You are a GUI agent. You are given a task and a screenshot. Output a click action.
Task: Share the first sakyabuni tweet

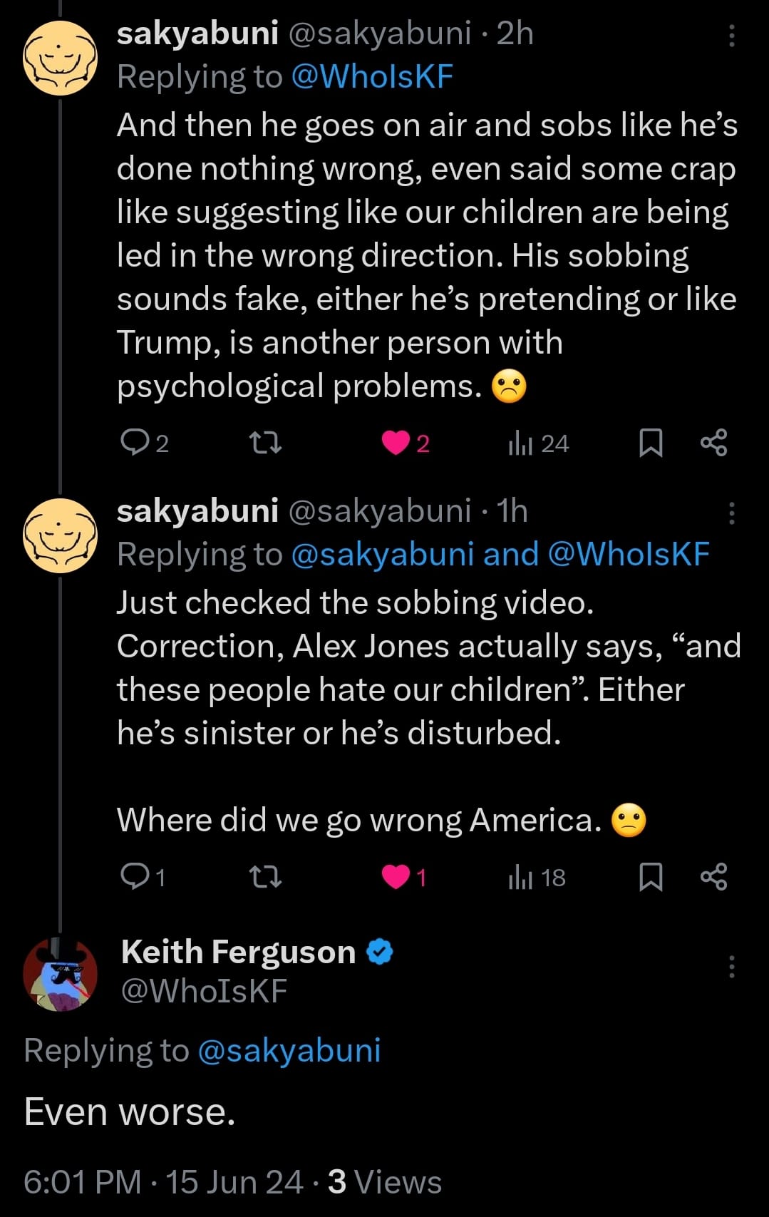pyautogui.click(x=713, y=443)
